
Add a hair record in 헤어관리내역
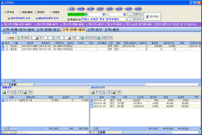point(96,92)
